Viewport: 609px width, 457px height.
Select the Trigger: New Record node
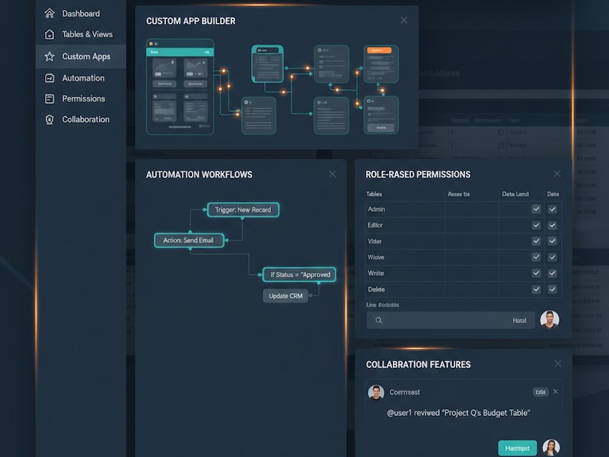243,210
